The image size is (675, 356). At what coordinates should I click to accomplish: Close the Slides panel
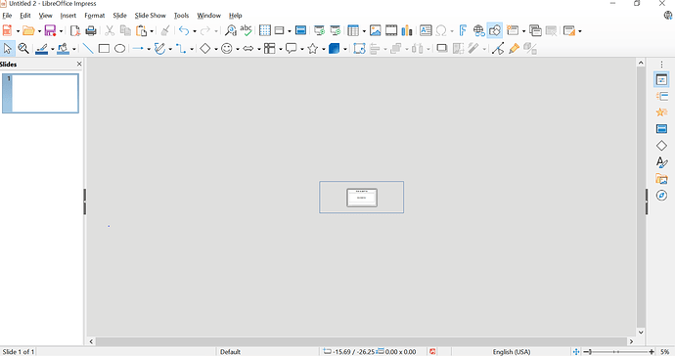click(x=79, y=65)
